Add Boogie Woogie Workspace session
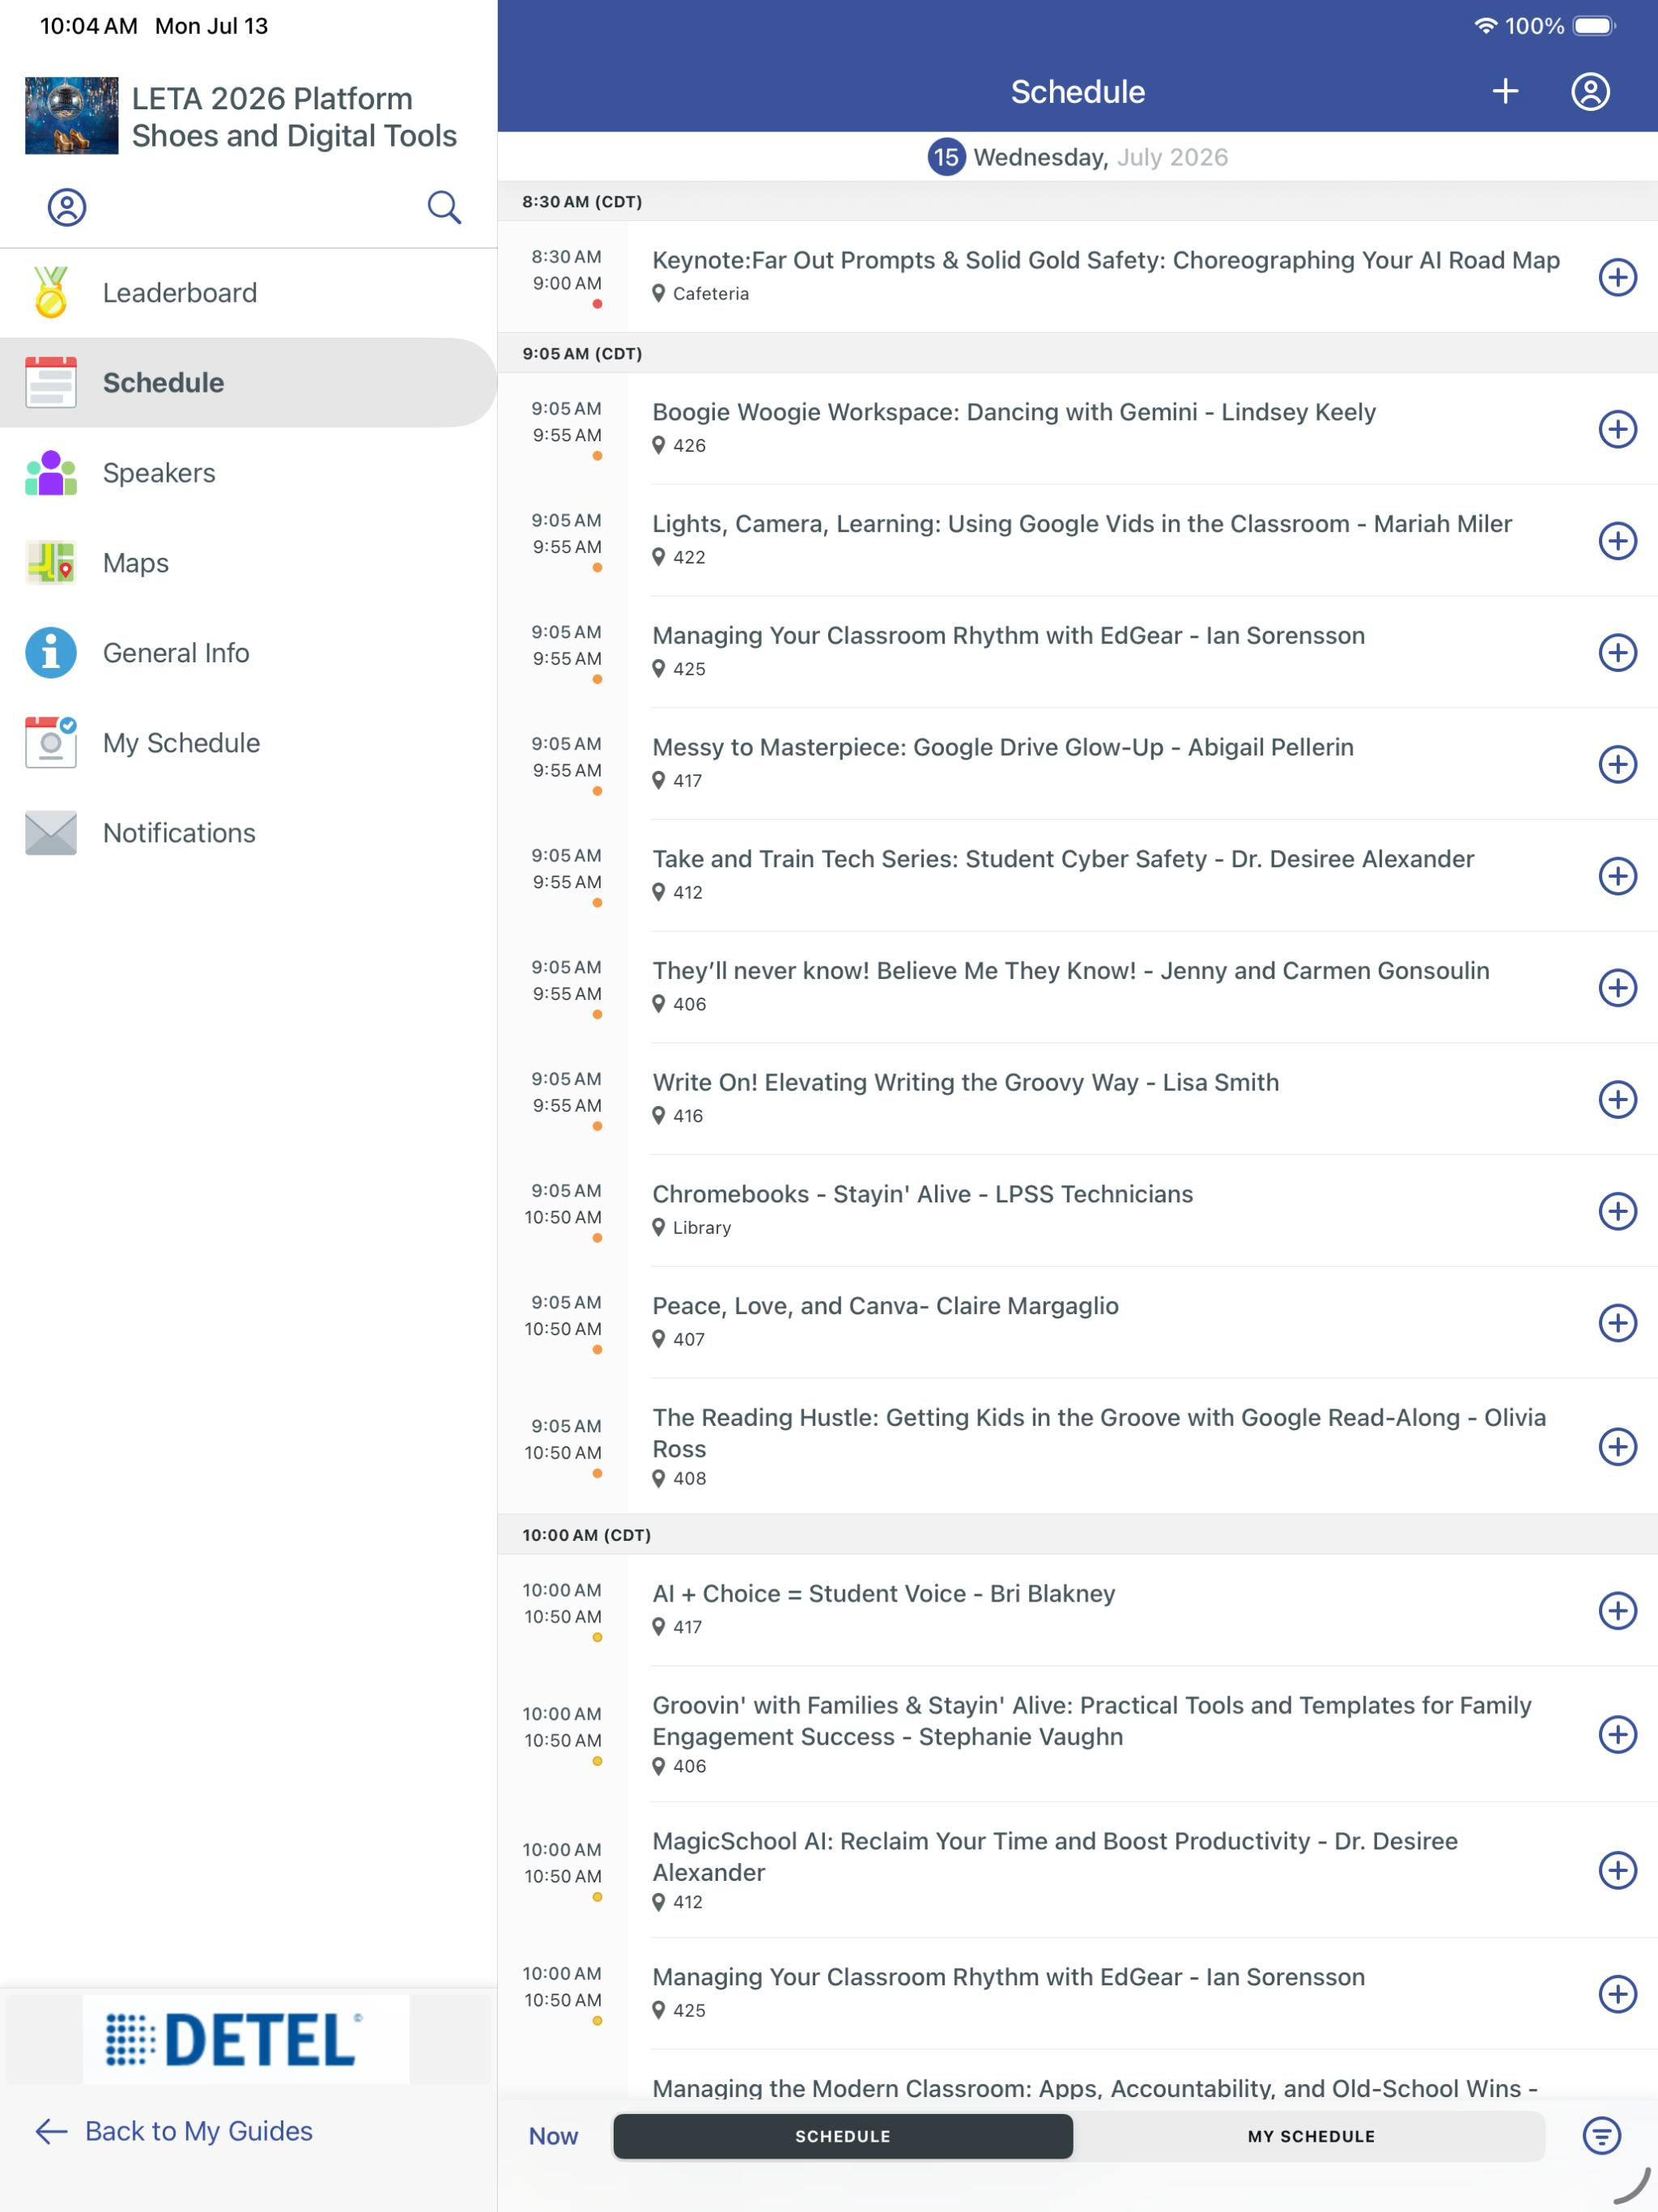This screenshot has height=2212, width=1658. pyautogui.click(x=1617, y=429)
